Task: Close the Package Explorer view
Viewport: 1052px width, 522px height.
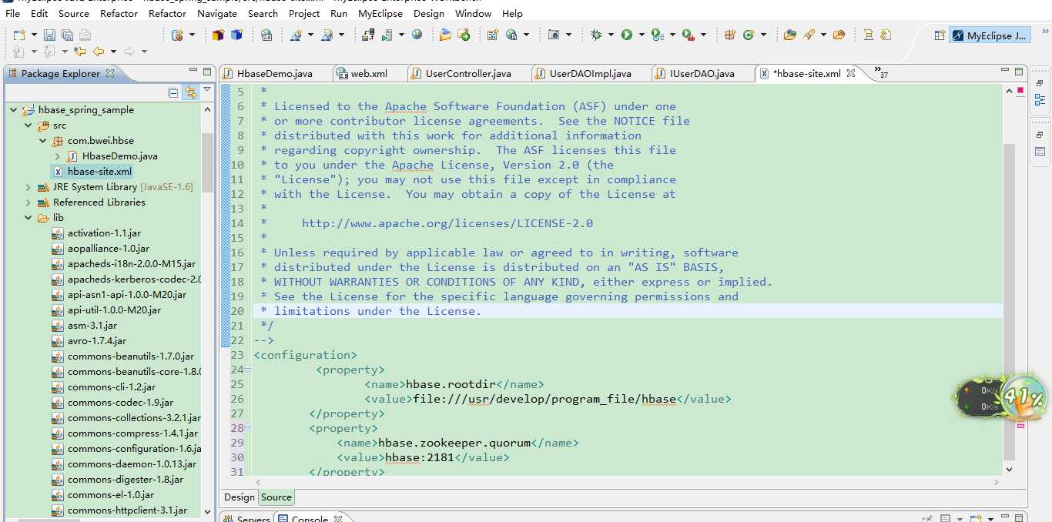Action: (109, 73)
